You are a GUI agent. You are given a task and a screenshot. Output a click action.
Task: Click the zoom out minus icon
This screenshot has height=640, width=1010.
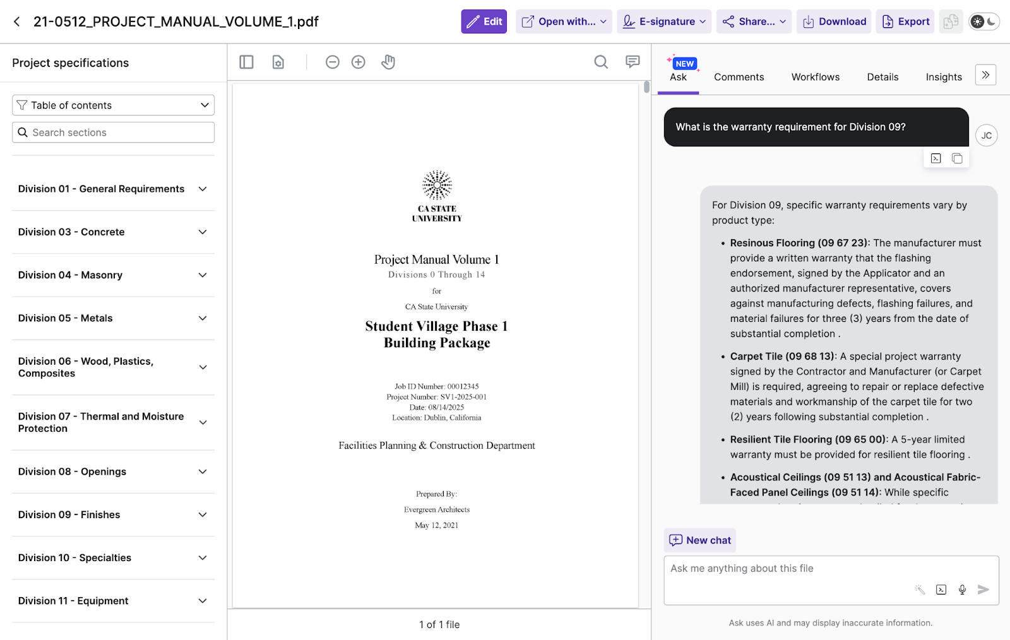tap(333, 62)
